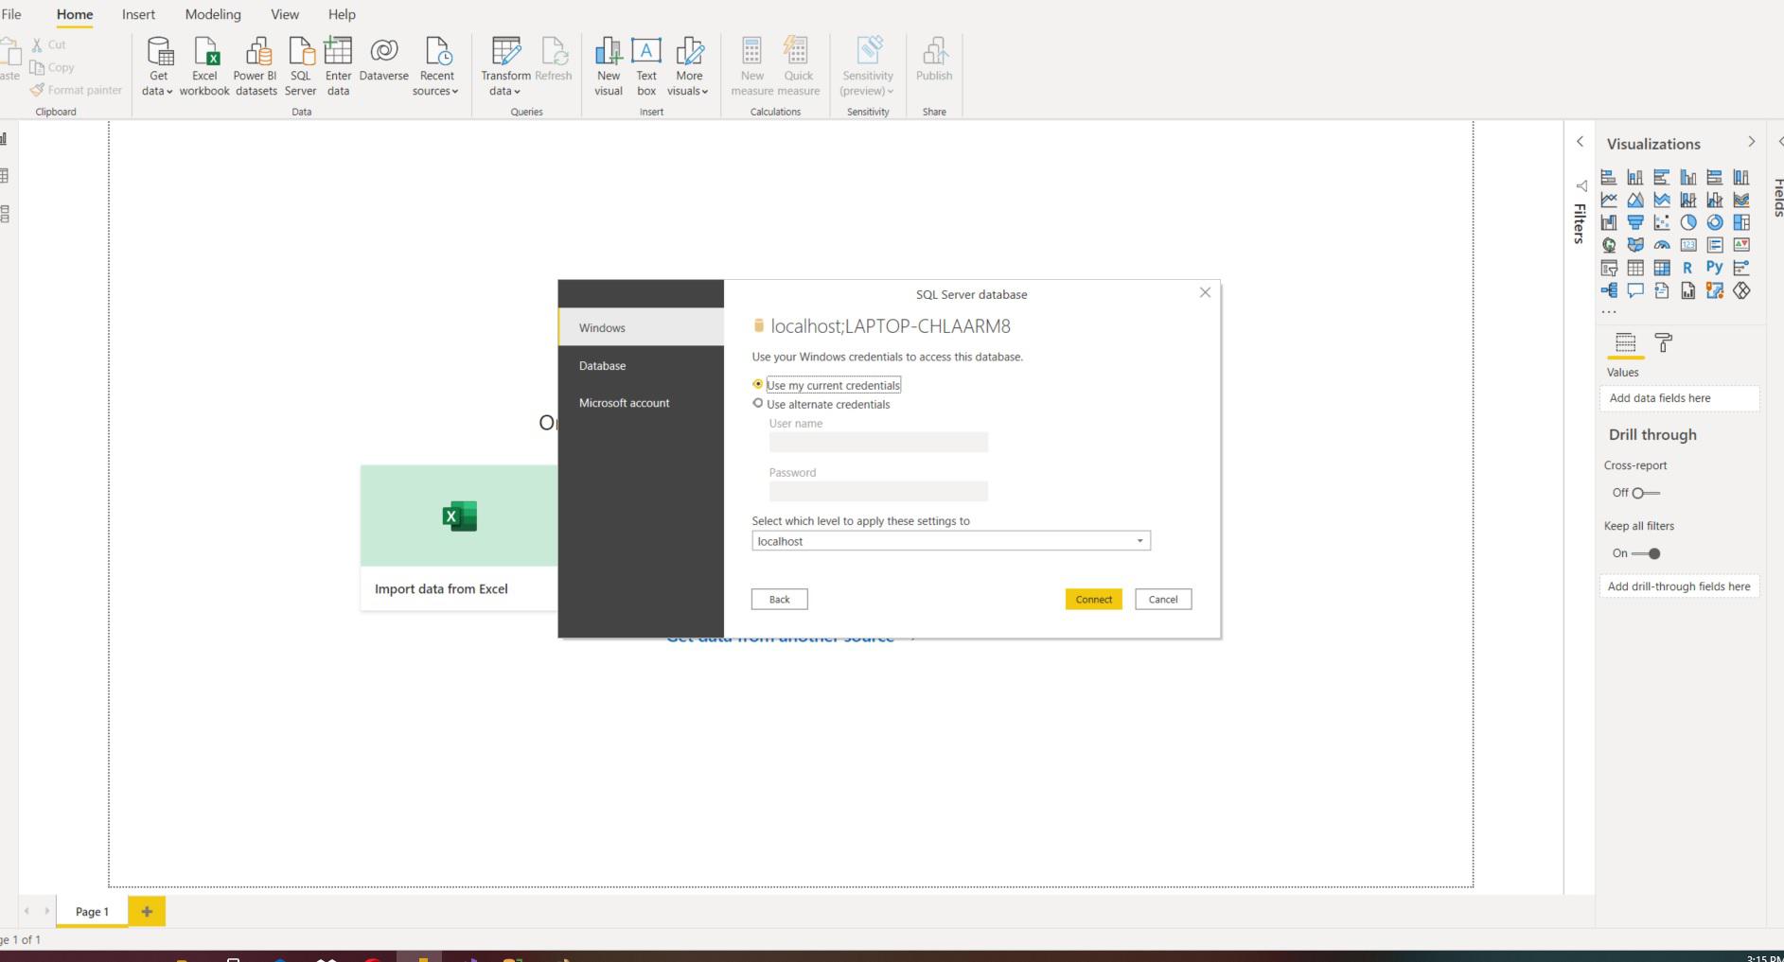
Task: Choose Slicer visualization
Action: pos(1608,268)
